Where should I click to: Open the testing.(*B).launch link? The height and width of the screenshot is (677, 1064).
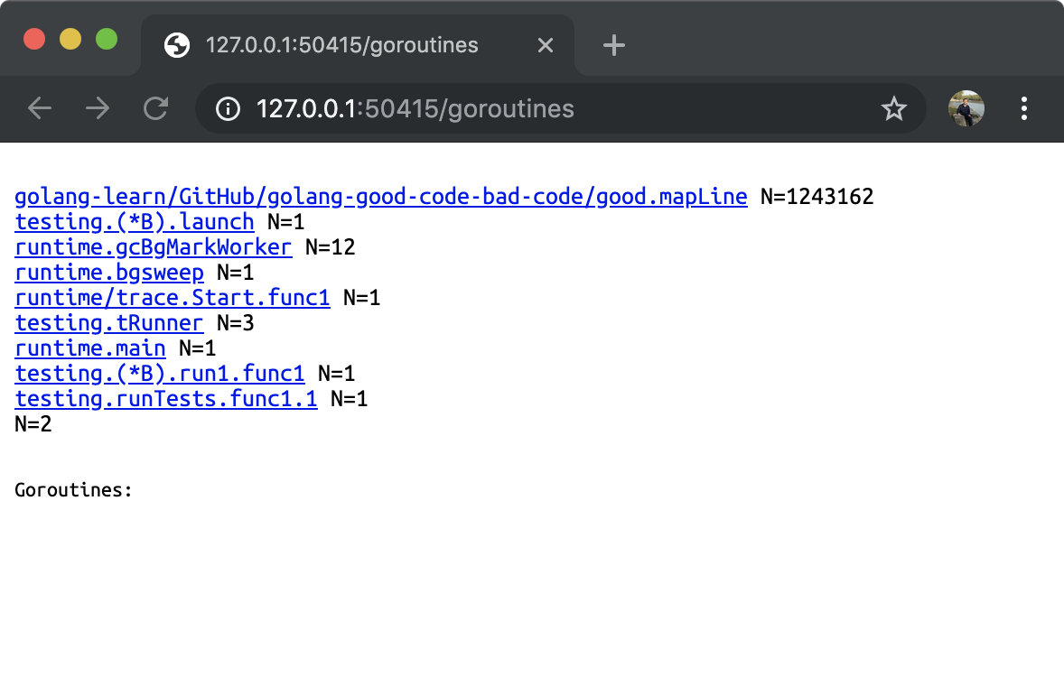tap(133, 221)
